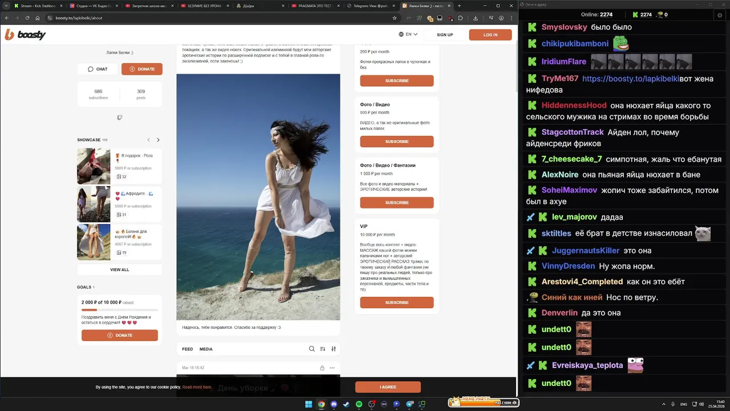This screenshot has height=411, width=730.
Task: Open the Twitch social link icon
Action: click(120, 118)
